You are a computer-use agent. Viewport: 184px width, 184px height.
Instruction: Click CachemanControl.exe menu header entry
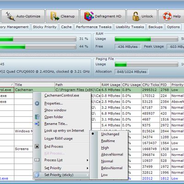[x=62, y=95]
